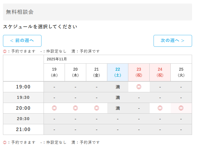Select 20:00 slot on Tuesday 25
The height and width of the screenshot is (150, 198).
point(181,108)
